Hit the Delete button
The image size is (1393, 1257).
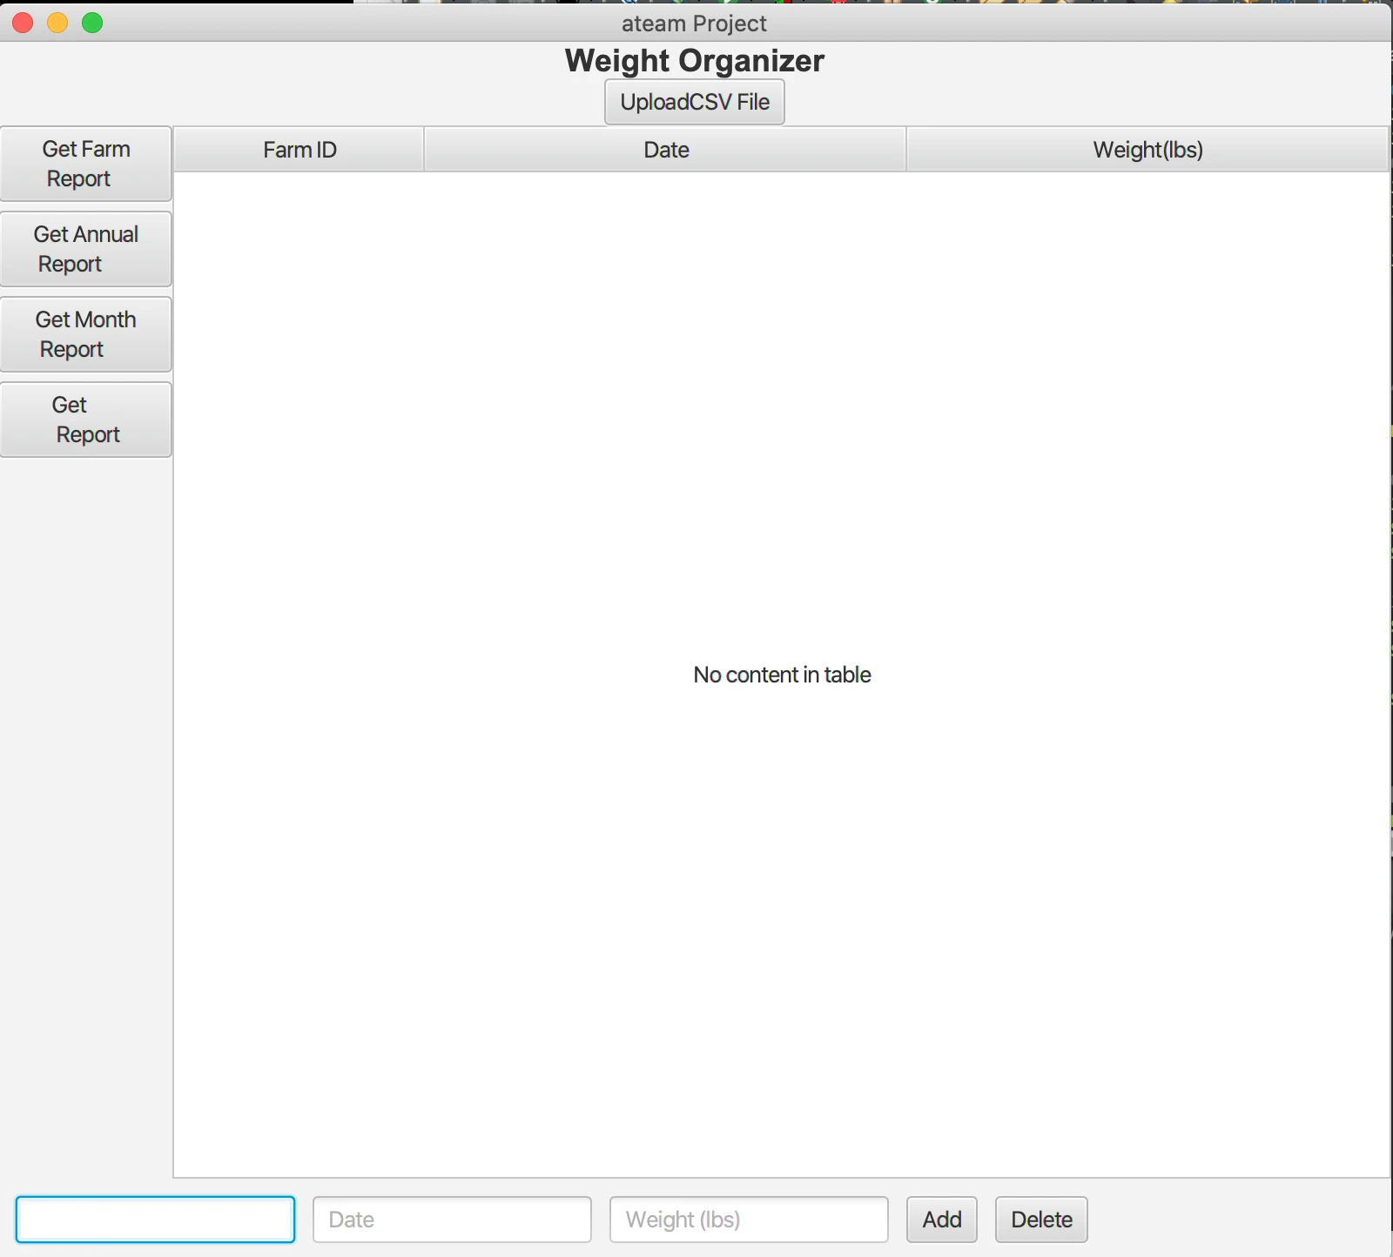tap(1041, 1219)
